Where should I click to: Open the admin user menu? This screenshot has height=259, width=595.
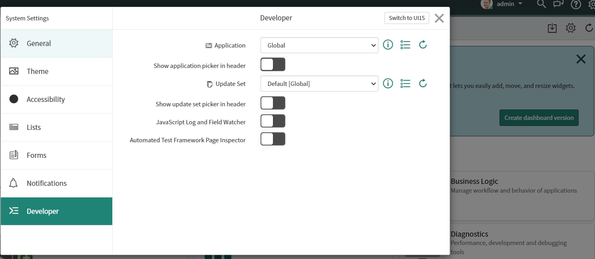pos(509,4)
